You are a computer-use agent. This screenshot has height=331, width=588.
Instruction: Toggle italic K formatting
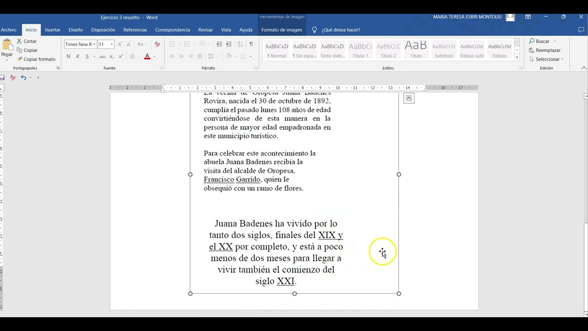click(78, 57)
